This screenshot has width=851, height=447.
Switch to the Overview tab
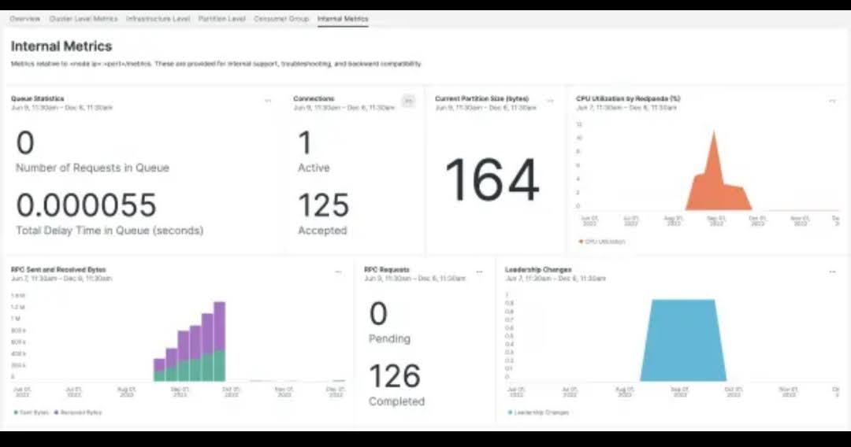24,19
